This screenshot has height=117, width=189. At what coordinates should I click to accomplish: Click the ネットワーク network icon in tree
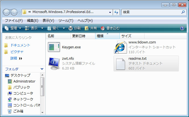pyautogui.click(x=10, y=99)
